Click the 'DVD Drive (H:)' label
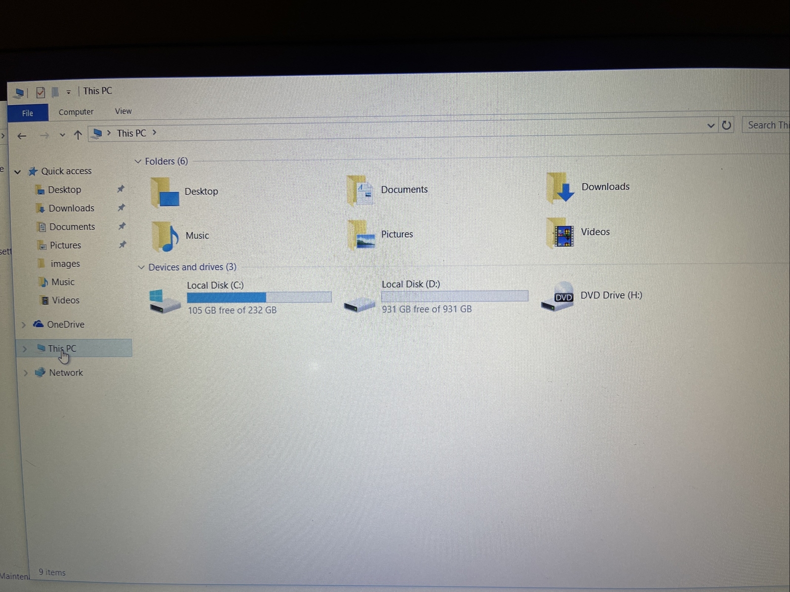 pos(611,295)
